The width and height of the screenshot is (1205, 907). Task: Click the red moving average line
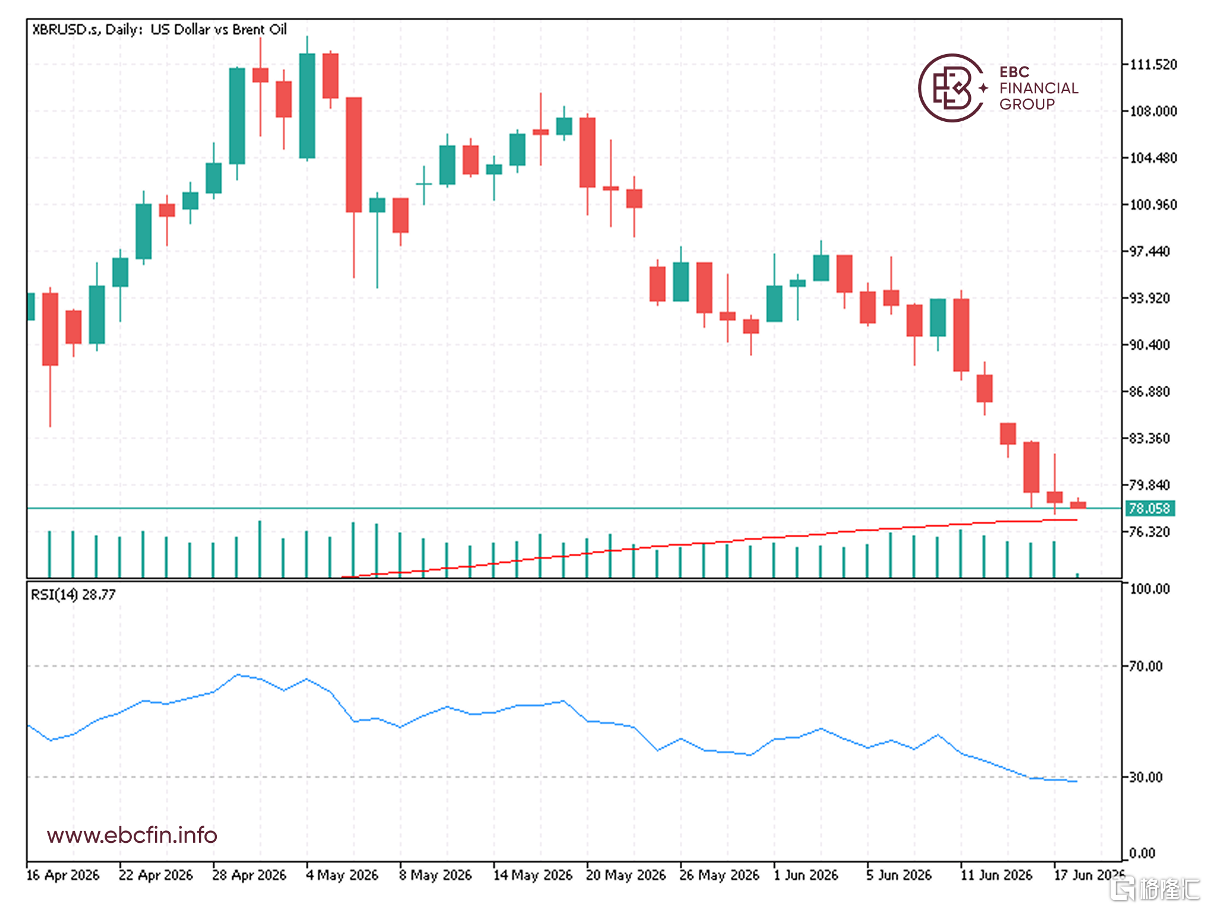click(x=713, y=543)
